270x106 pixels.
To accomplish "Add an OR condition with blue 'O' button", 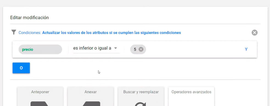I will pyautogui.click(x=21, y=68).
